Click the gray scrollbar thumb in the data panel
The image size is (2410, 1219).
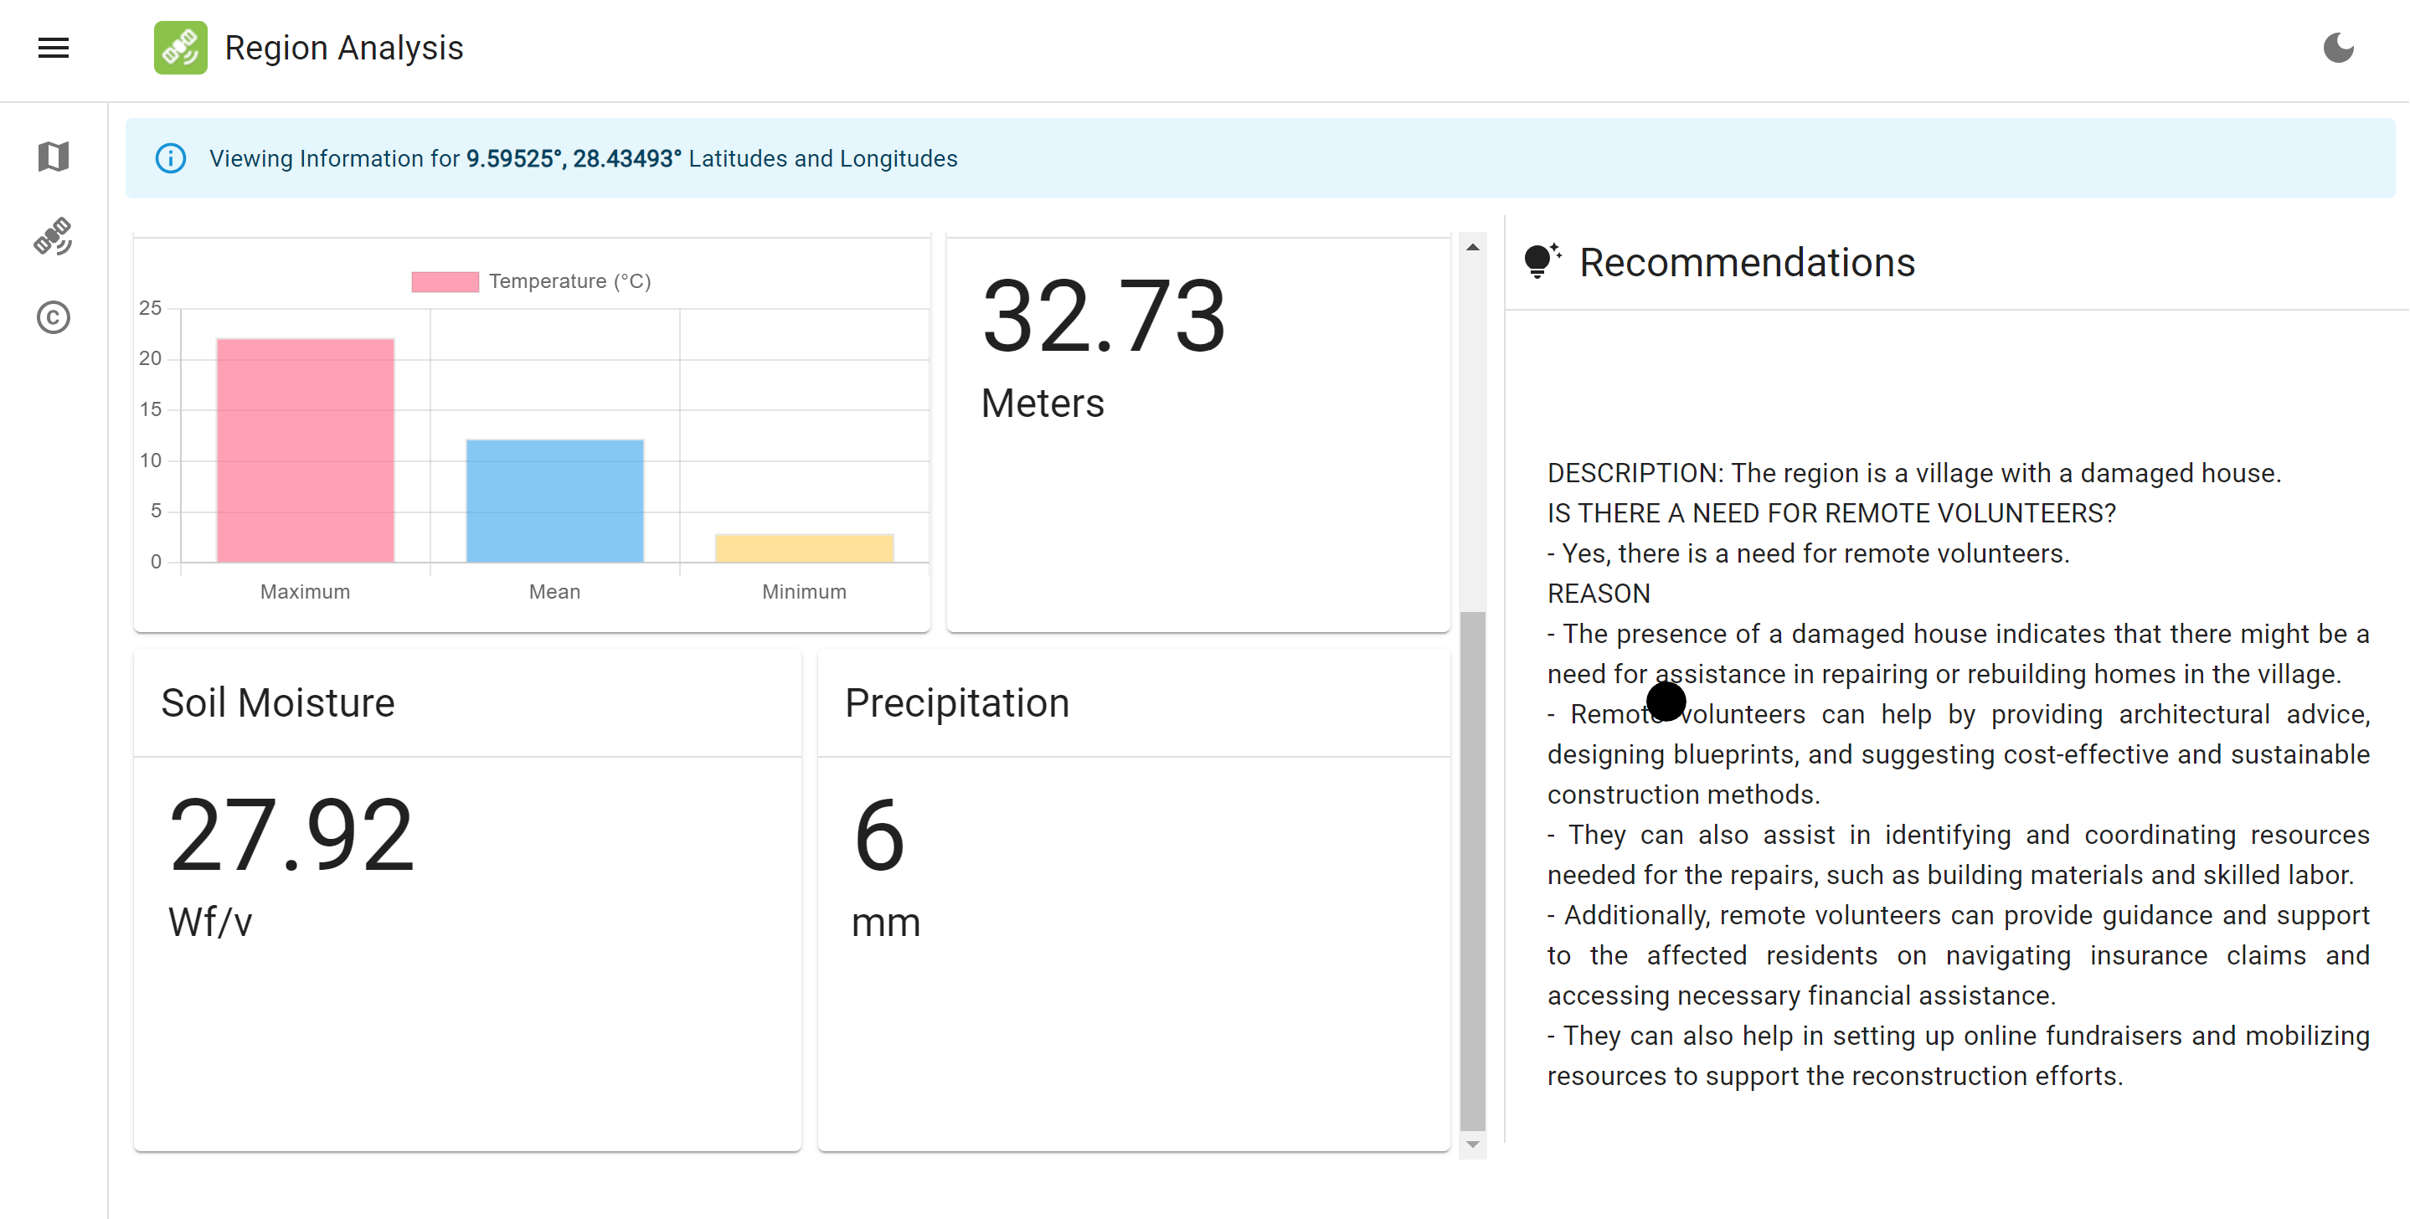pyautogui.click(x=1471, y=870)
